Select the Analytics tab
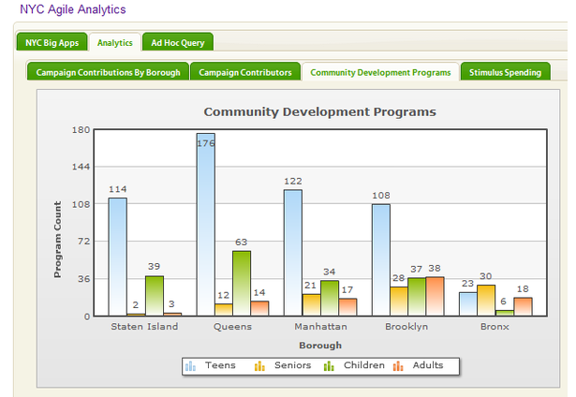576x397 pixels. [x=114, y=42]
